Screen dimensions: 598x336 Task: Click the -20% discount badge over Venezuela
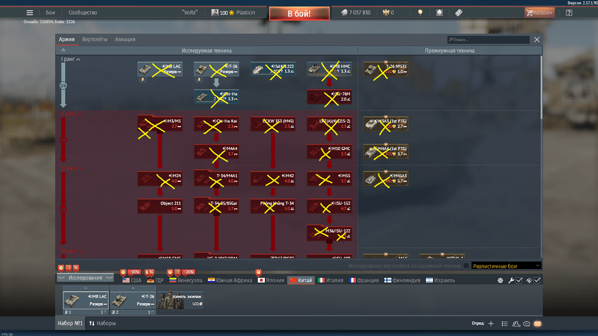point(189,272)
